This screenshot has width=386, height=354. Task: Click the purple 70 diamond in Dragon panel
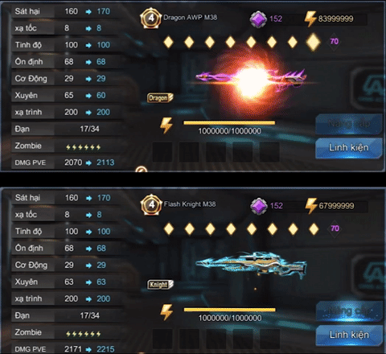coord(334,41)
